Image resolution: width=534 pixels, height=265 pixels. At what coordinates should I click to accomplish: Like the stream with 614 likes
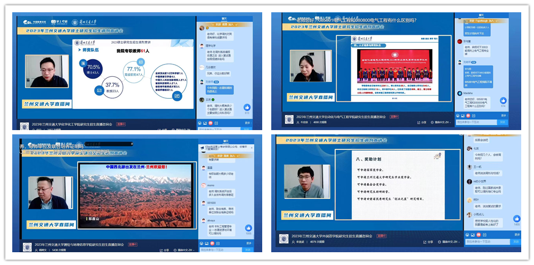point(503,100)
